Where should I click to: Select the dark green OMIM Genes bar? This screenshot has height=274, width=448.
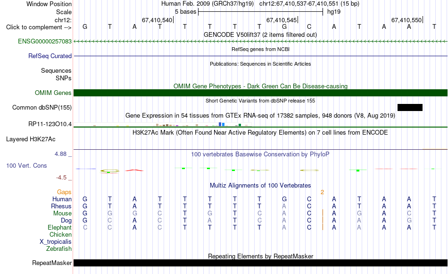[x=260, y=93]
